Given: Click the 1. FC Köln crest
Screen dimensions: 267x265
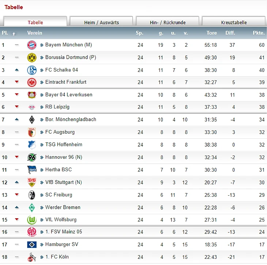Looking at the screenshot, I should pos(32,257).
